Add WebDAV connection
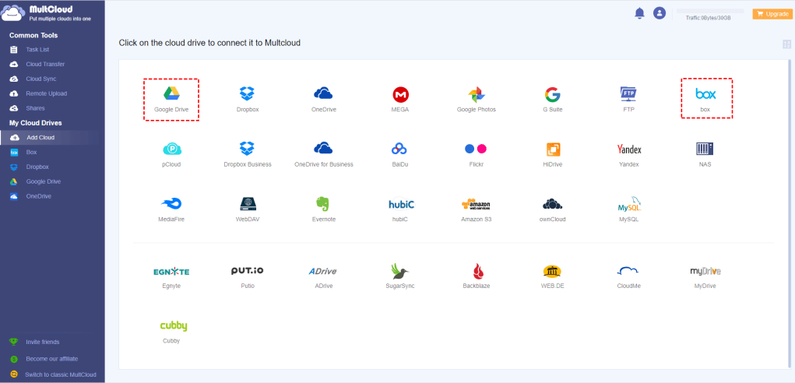The image size is (795, 383). [247, 209]
